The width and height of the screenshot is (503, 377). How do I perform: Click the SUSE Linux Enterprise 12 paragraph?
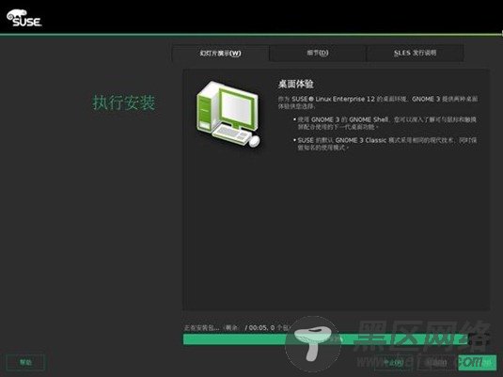tap(378, 102)
